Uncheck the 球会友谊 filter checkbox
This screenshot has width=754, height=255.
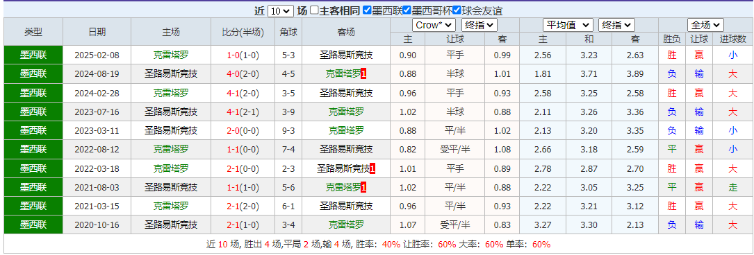tap(457, 10)
